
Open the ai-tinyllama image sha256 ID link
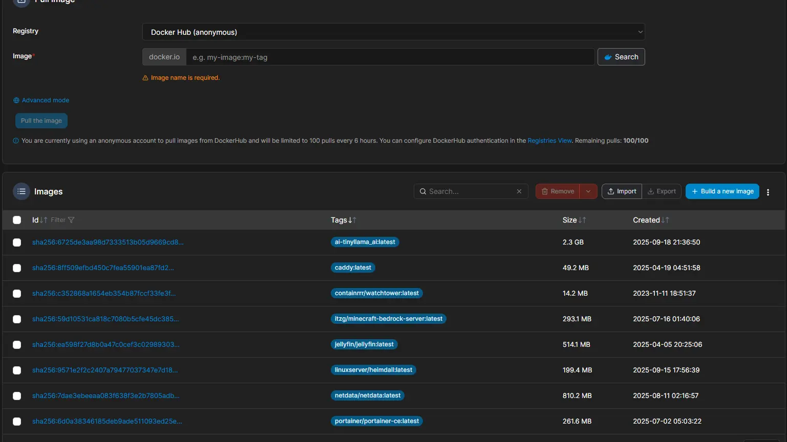coord(108,242)
